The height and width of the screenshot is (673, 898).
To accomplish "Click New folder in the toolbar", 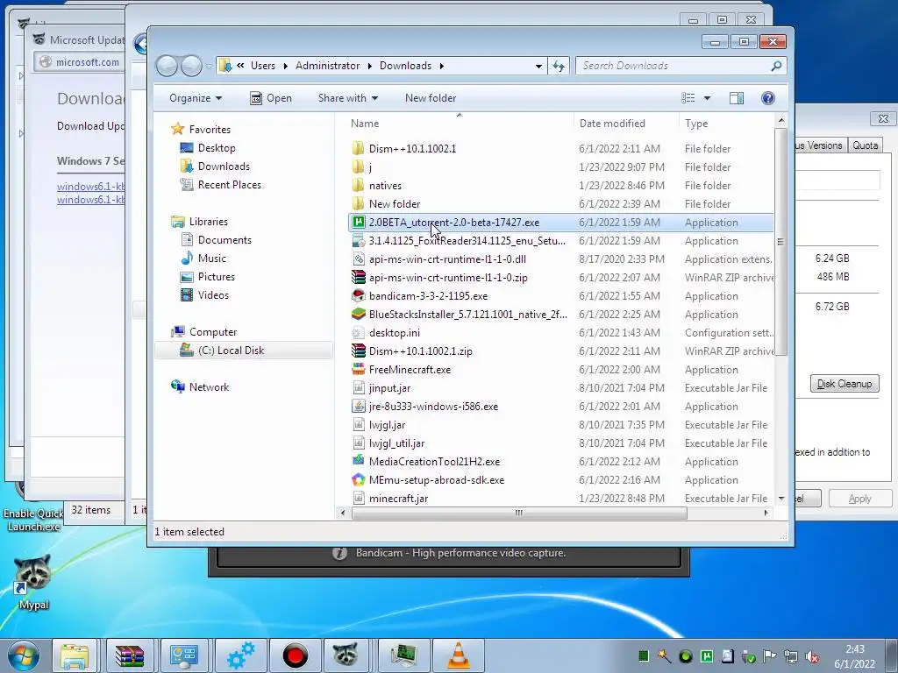I will click(x=431, y=98).
